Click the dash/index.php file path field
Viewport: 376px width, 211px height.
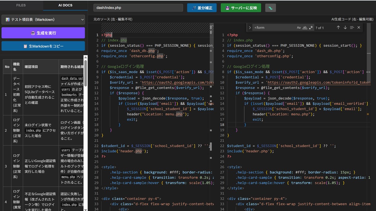tap(138, 8)
